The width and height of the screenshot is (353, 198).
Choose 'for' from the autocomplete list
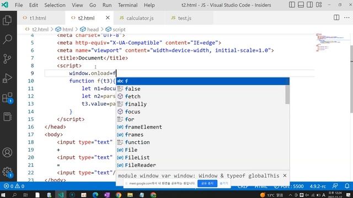coord(201,119)
